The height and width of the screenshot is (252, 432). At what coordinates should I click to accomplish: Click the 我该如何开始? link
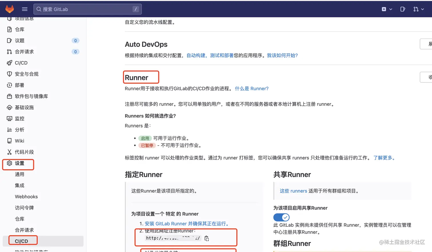(x=282, y=55)
